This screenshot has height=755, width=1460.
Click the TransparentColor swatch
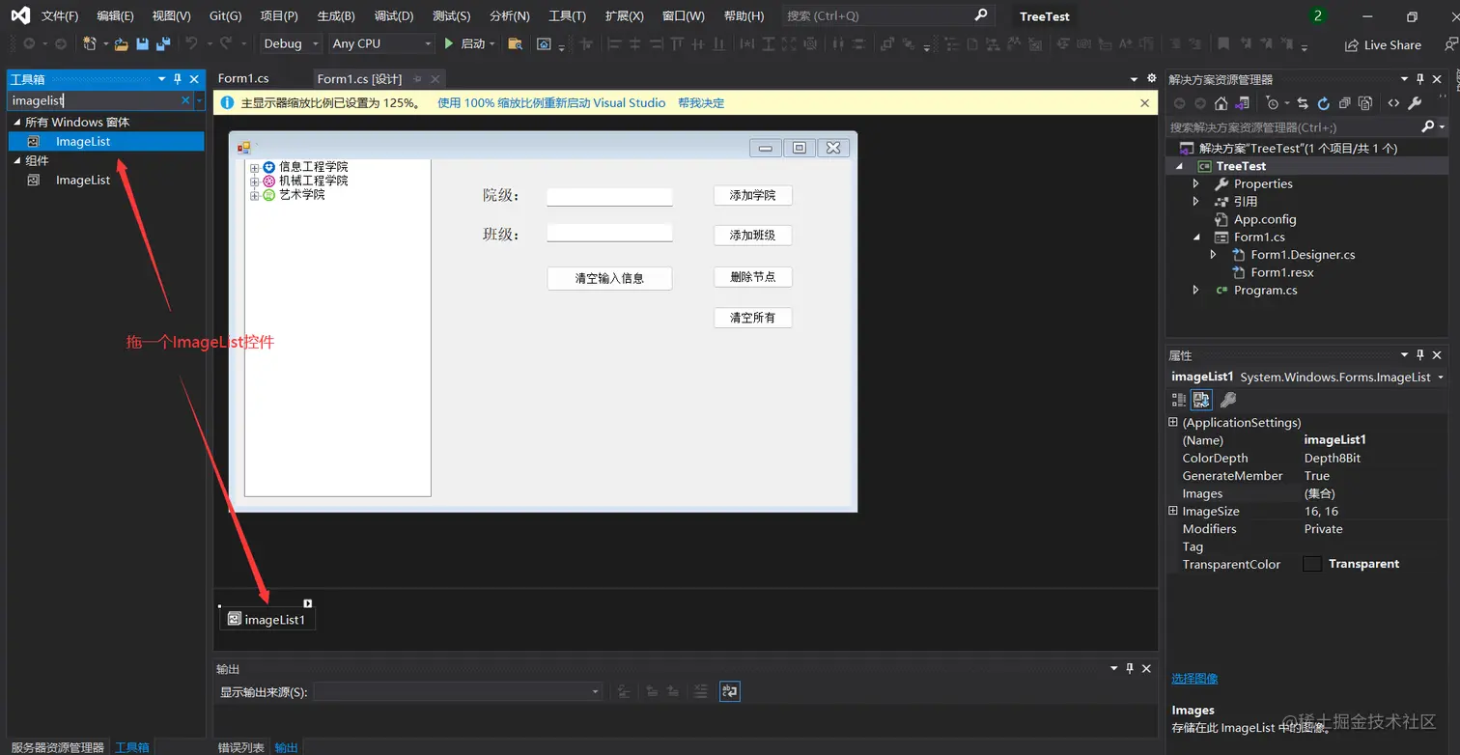click(1311, 564)
